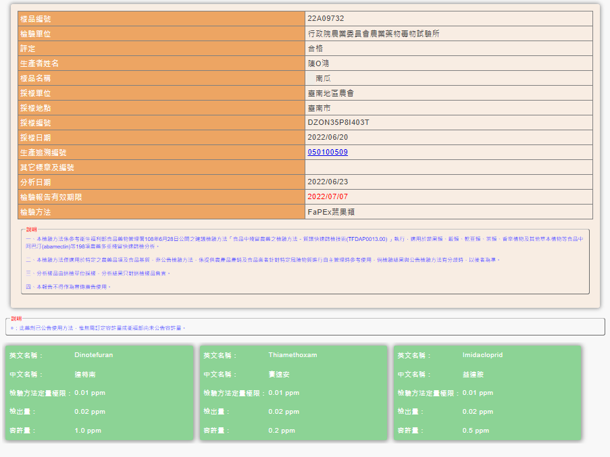Click the 合格 evaluation result
Screen dimensions: 610x457
click(x=315, y=49)
